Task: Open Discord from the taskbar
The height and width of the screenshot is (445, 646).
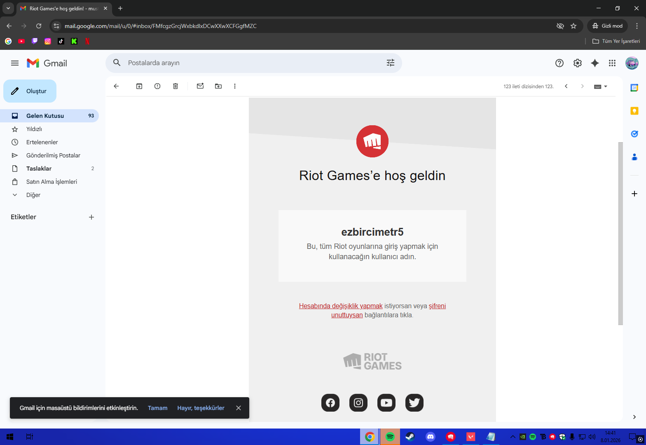Action: pyautogui.click(x=431, y=437)
